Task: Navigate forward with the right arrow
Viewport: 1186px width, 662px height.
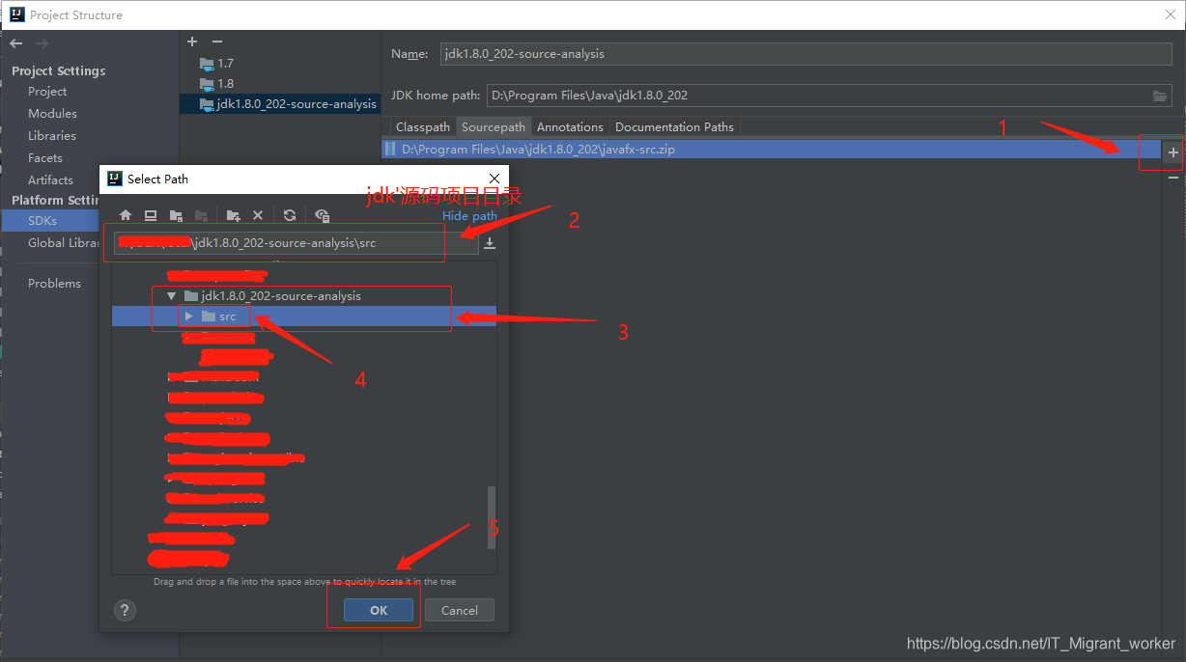Action: (42, 43)
